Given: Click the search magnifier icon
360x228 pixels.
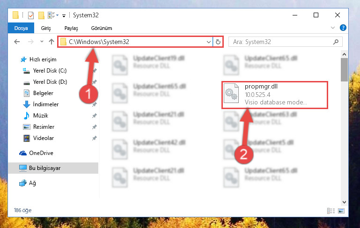Looking at the screenshot, I should (336, 42).
